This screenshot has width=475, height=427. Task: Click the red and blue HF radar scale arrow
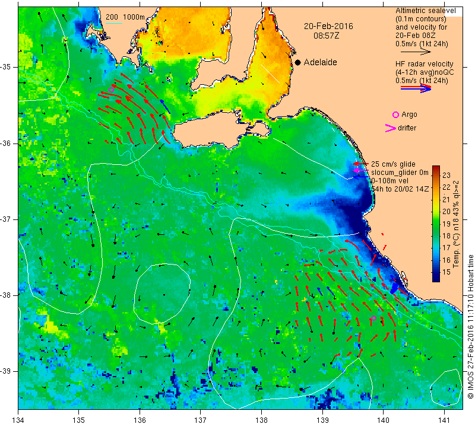[416, 88]
